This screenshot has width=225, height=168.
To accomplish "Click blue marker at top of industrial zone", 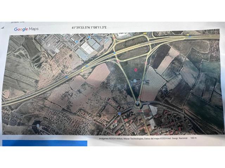I will click(89, 37).
